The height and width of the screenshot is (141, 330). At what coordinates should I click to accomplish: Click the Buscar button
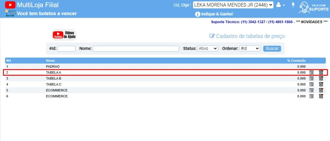[x=272, y=48]
